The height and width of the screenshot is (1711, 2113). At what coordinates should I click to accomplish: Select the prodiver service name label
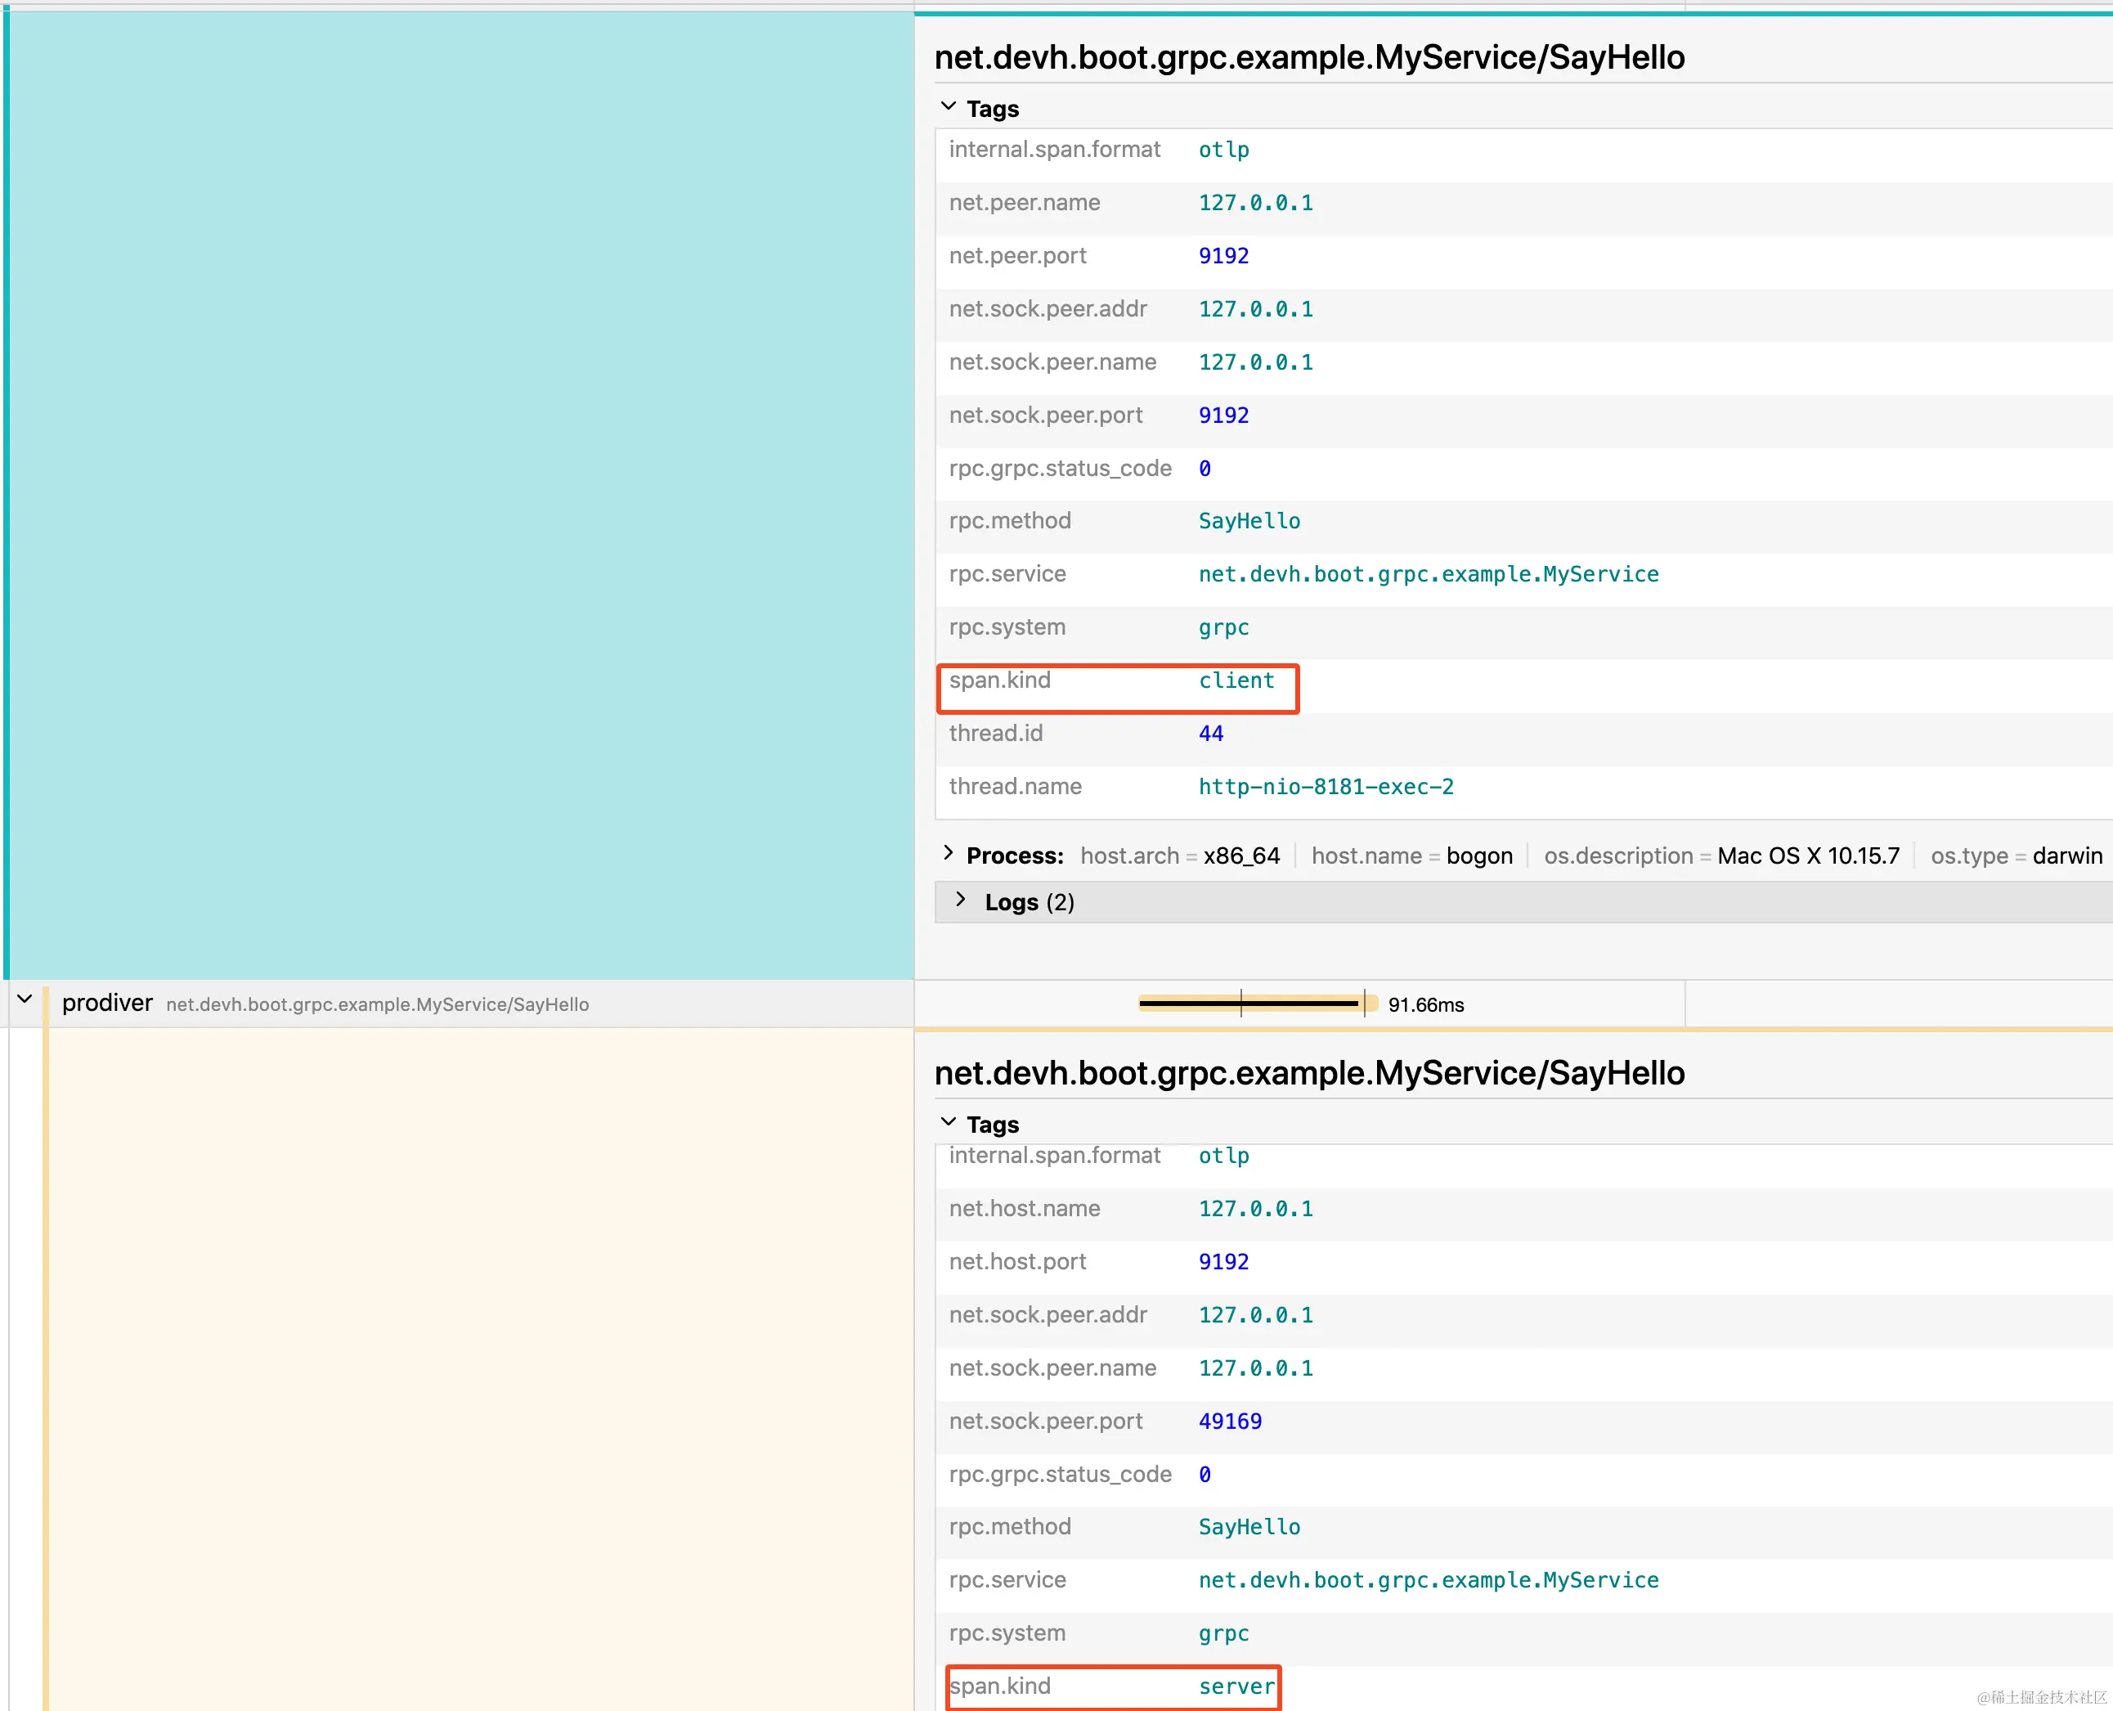click(x=106, y=1004)
